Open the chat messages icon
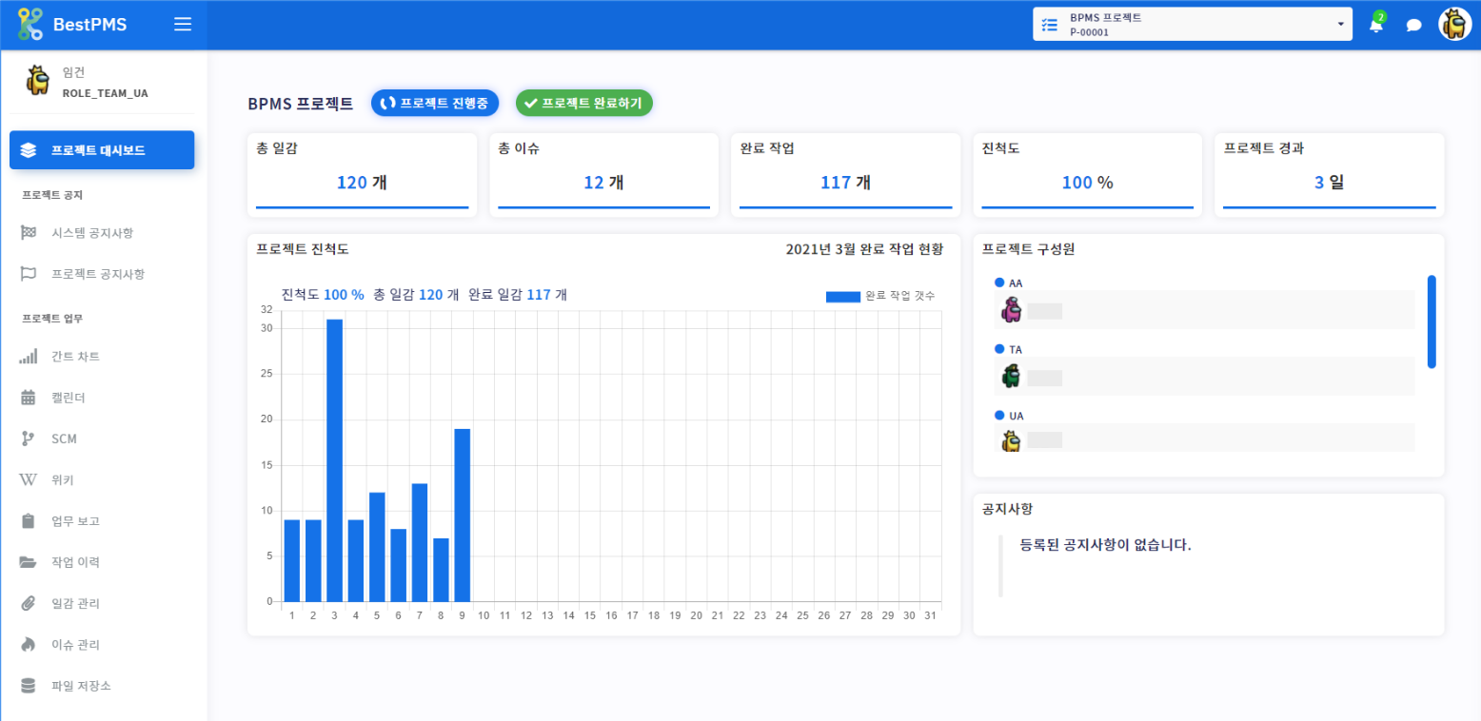Image resolution: width=1481 pixels, height=721 pixels. pyautogui.click(x=1413, y=25)
